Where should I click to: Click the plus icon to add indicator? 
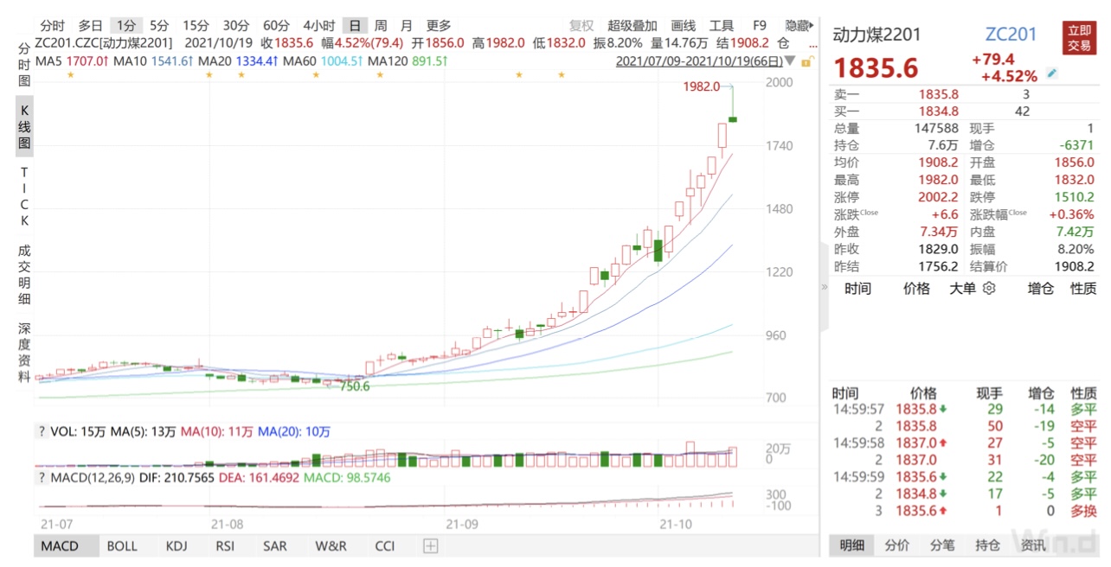(430, 546)
